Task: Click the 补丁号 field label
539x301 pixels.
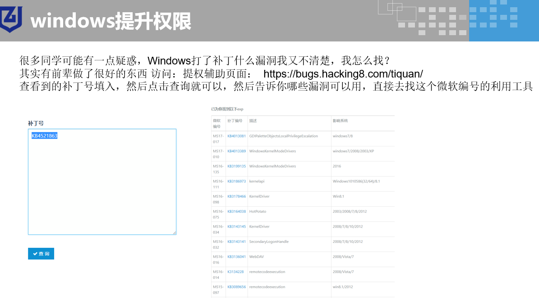Action: point(36,123)
